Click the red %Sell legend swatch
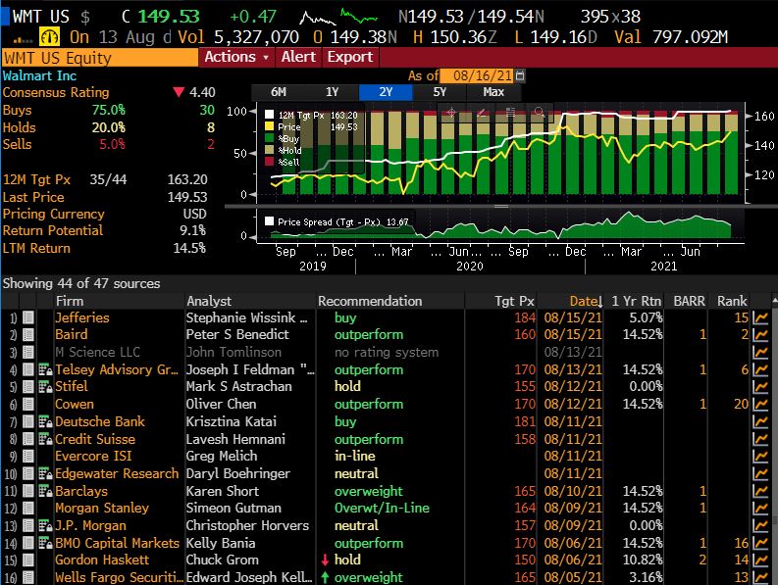This screenshot has height=585, width=778. [270, 162]
